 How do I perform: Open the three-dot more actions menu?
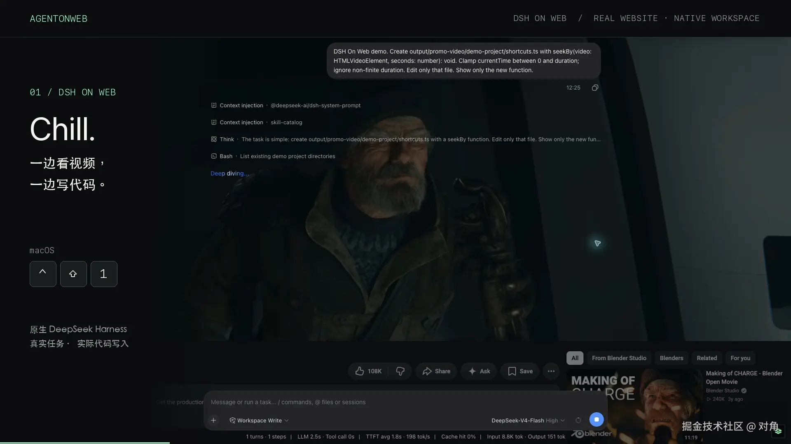[551, 371]
